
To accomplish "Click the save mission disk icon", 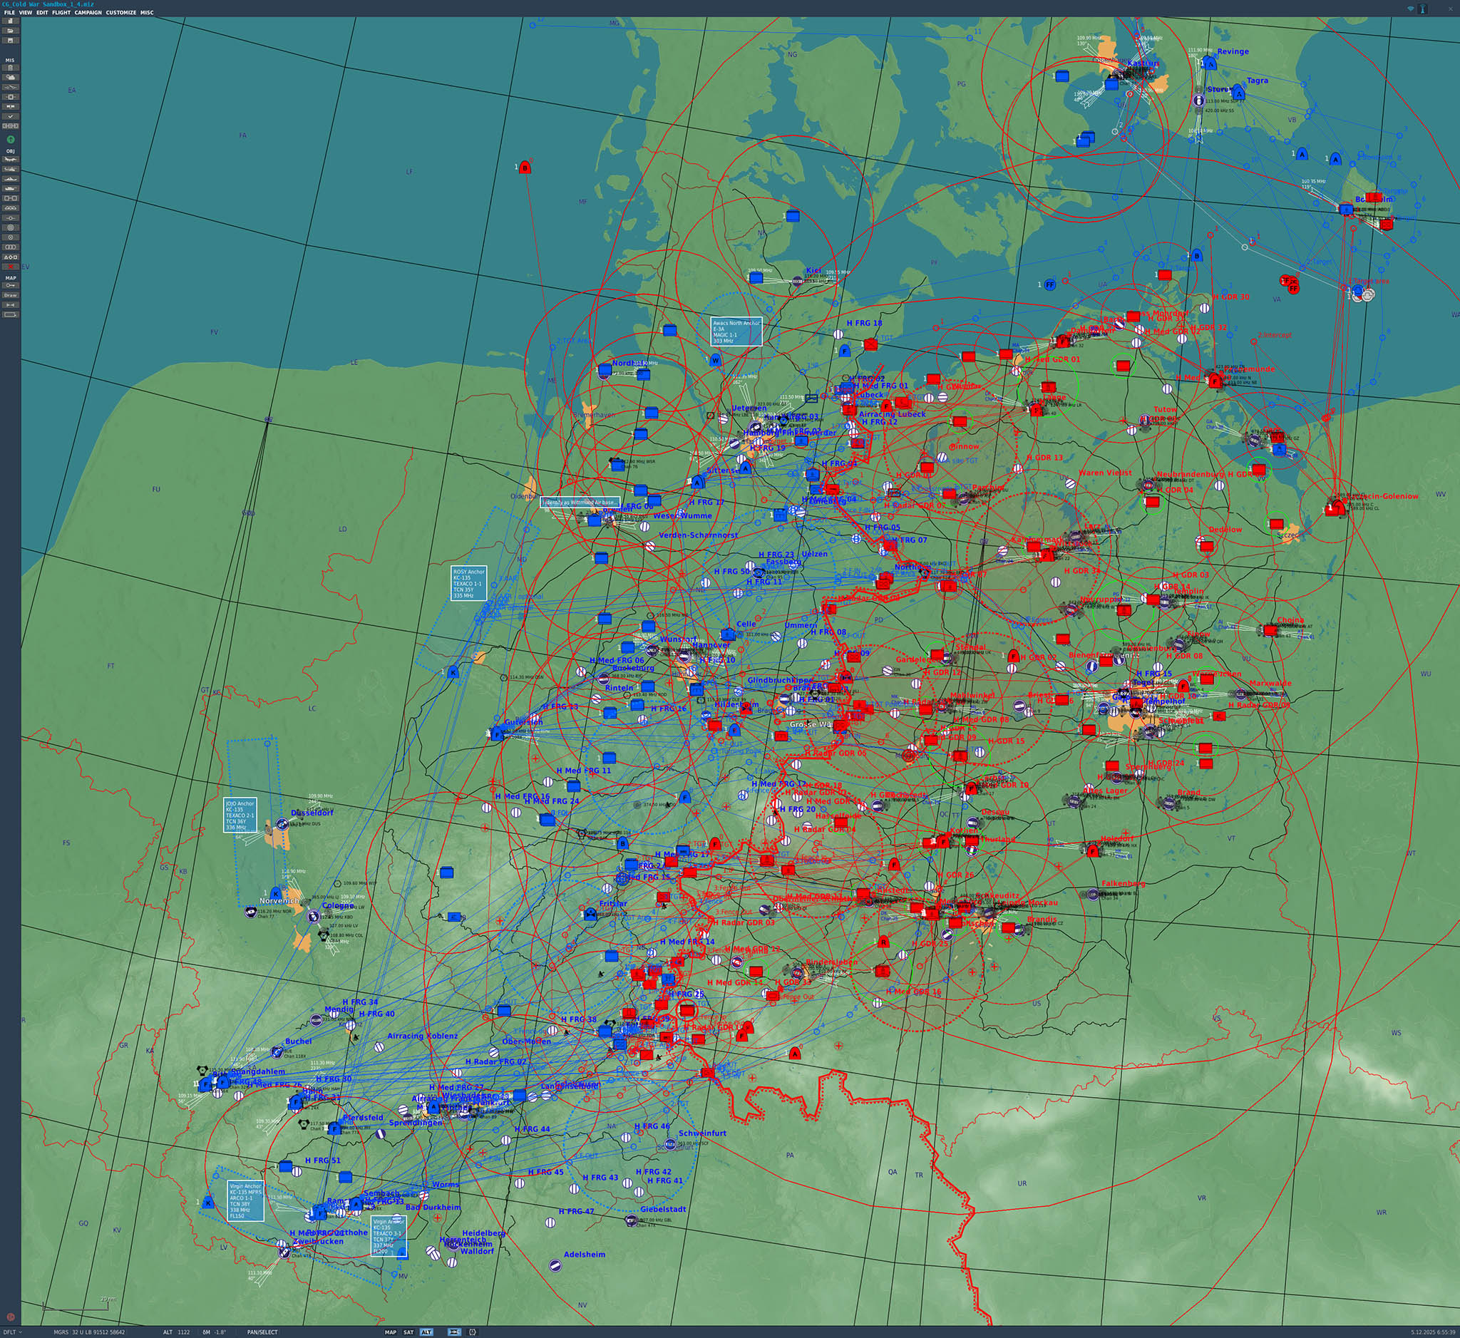I will click(x=10, y=41).
